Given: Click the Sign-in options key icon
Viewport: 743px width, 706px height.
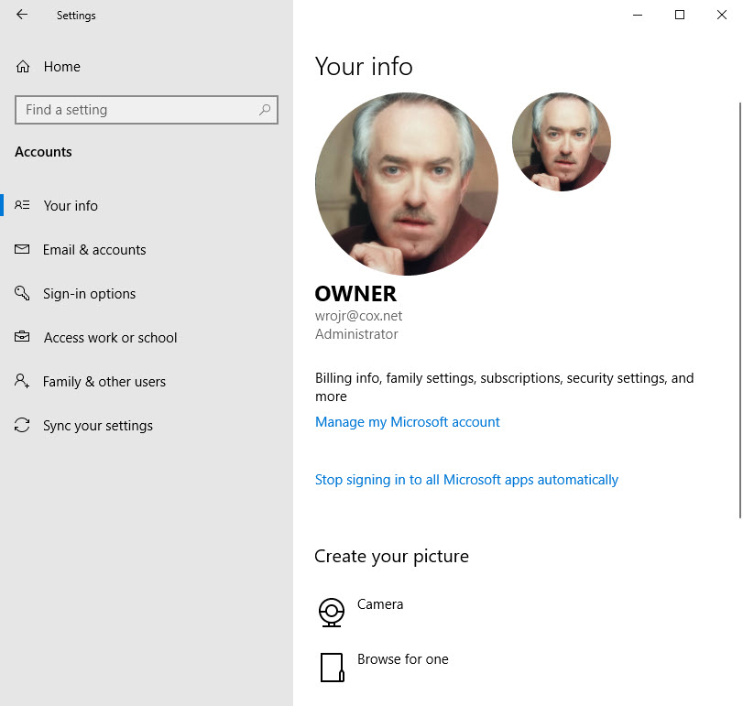Looking at the screenshot, I should [x=23, y=294].
